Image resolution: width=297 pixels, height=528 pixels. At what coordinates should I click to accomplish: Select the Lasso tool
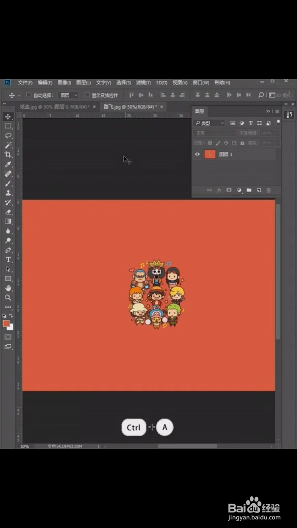(8, 136)
